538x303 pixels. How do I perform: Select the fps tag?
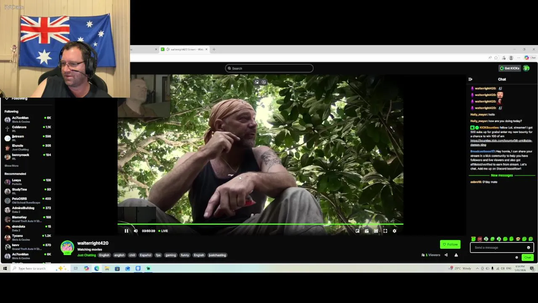coord(158,255)
